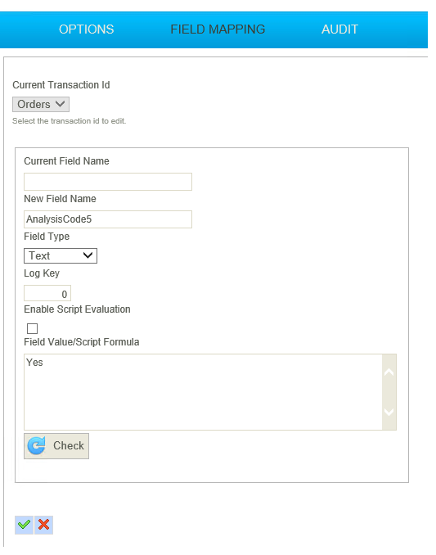Click the red X cancel icon
Image resolution: width=436 pixels, height=555 pixels.
44,525
